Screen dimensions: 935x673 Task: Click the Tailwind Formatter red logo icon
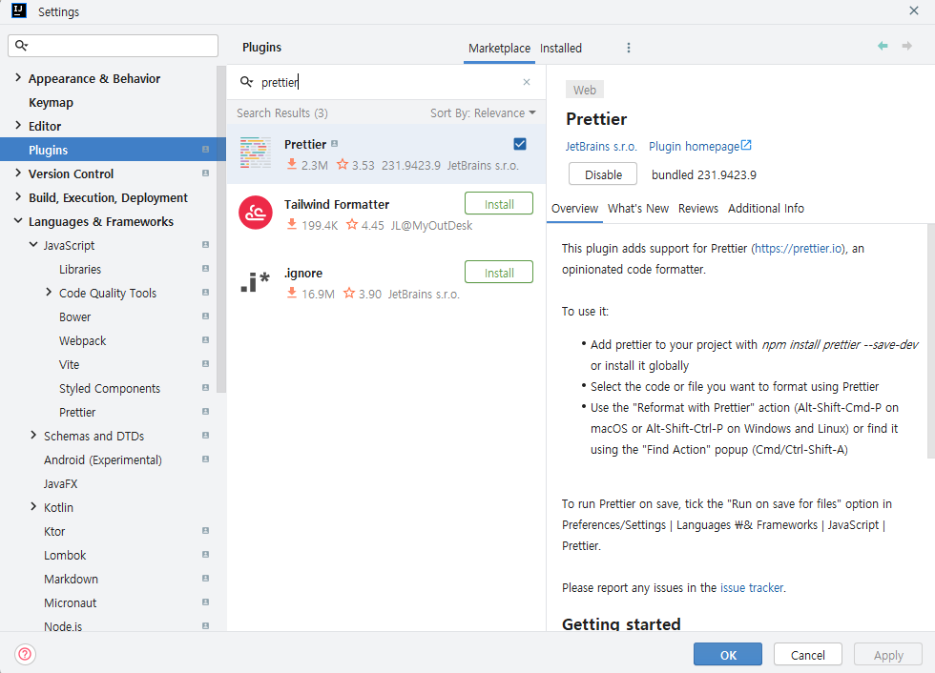[x=256, y=213]
